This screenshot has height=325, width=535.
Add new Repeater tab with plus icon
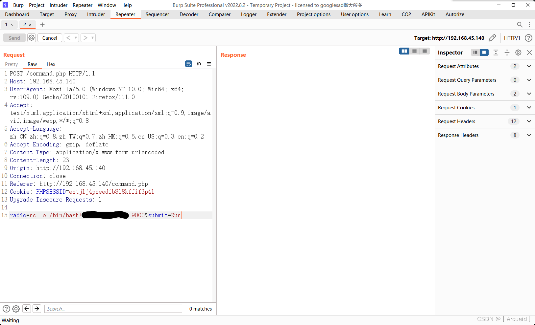pos(42,25)
